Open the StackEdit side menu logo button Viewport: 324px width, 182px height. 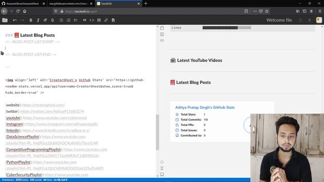tap(319, 20)
